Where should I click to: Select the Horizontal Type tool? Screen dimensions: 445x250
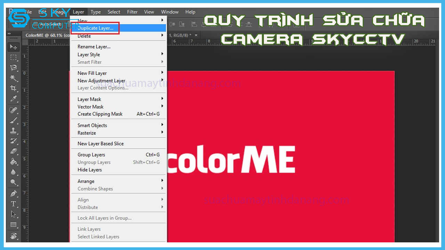(x=14, y=204)
